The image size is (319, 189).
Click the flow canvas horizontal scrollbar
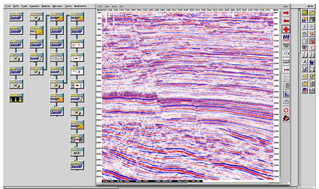150,187
